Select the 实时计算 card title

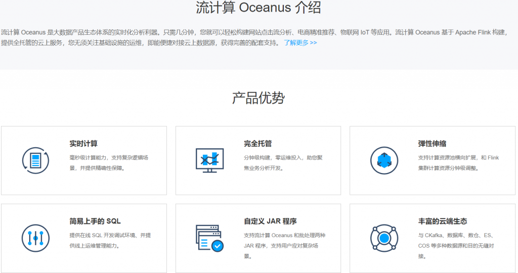click(x=83, y=144)
